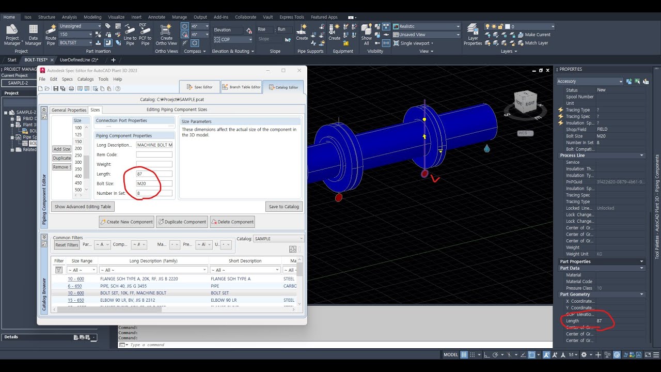Create Ortho View from ribbon
Viewport: 661px width, 372px height.
166,35
